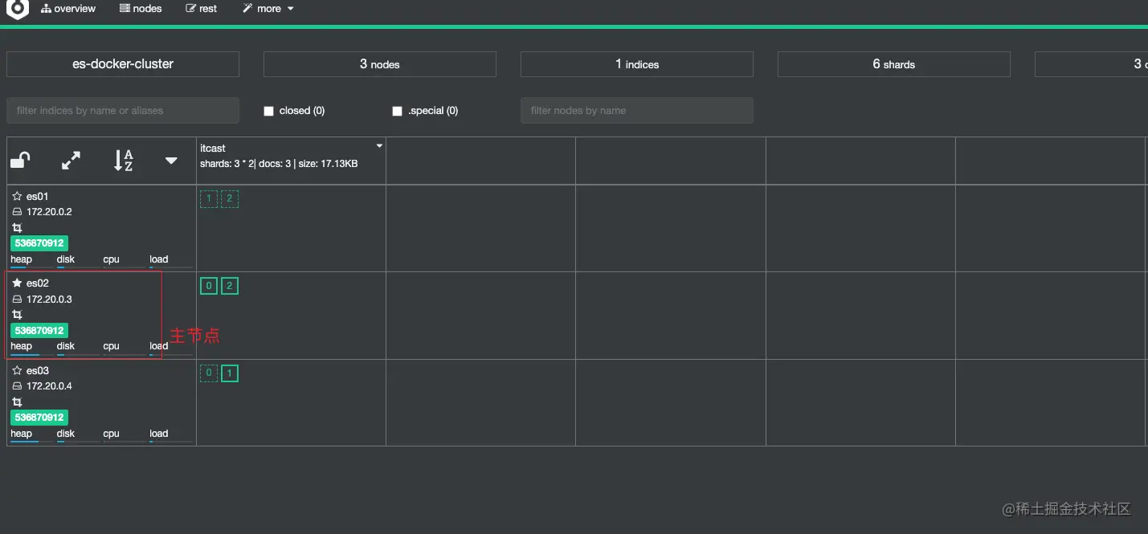Open the rest tab
Viewport: 1148px width, 534px height.
pyautogui.click(x=202, y=9)
